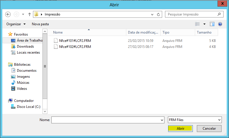
Task: Toggle the preview pane icon
Action: coord(212,24)
